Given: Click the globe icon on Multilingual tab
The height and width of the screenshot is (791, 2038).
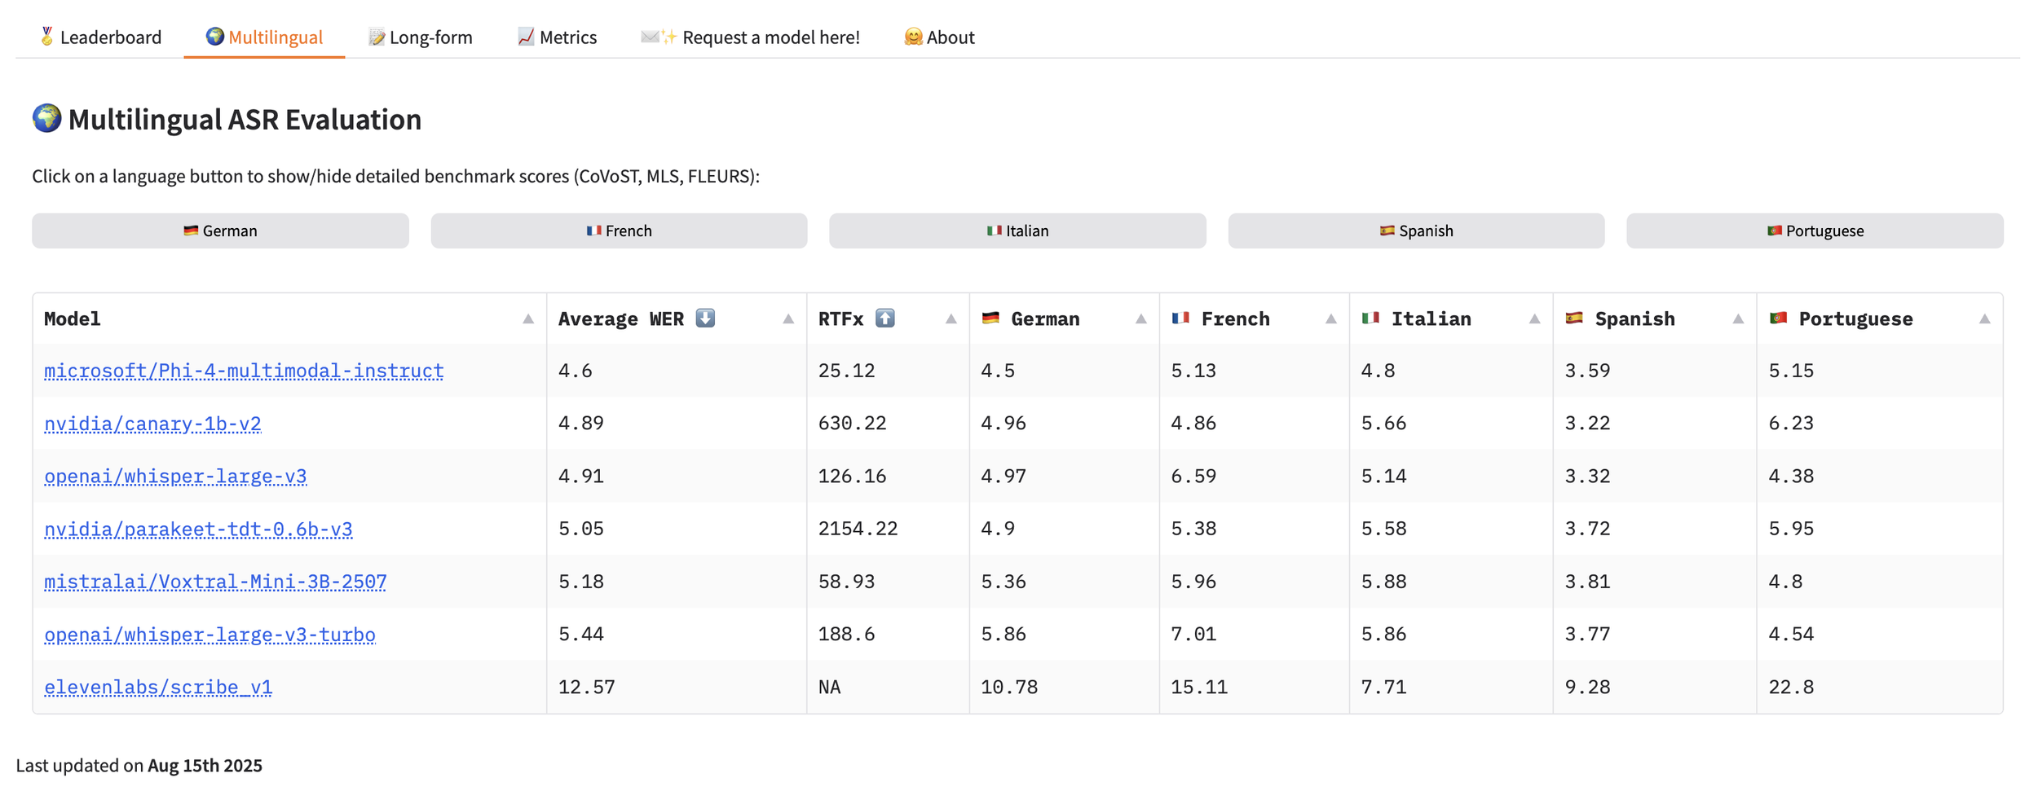Looking at the screenshot, I should pos(214,37).
